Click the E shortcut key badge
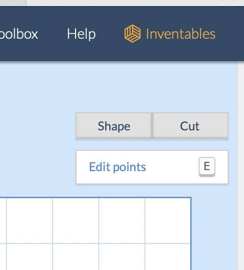Image resolution: width=244 pixels, height=270 pixels. point(207,167)
